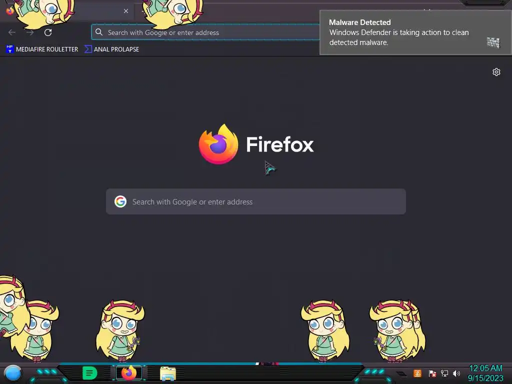Click the Windows Defender wall icon in notification
This screenshot has height=384, width=512.
tap(493, 42)
